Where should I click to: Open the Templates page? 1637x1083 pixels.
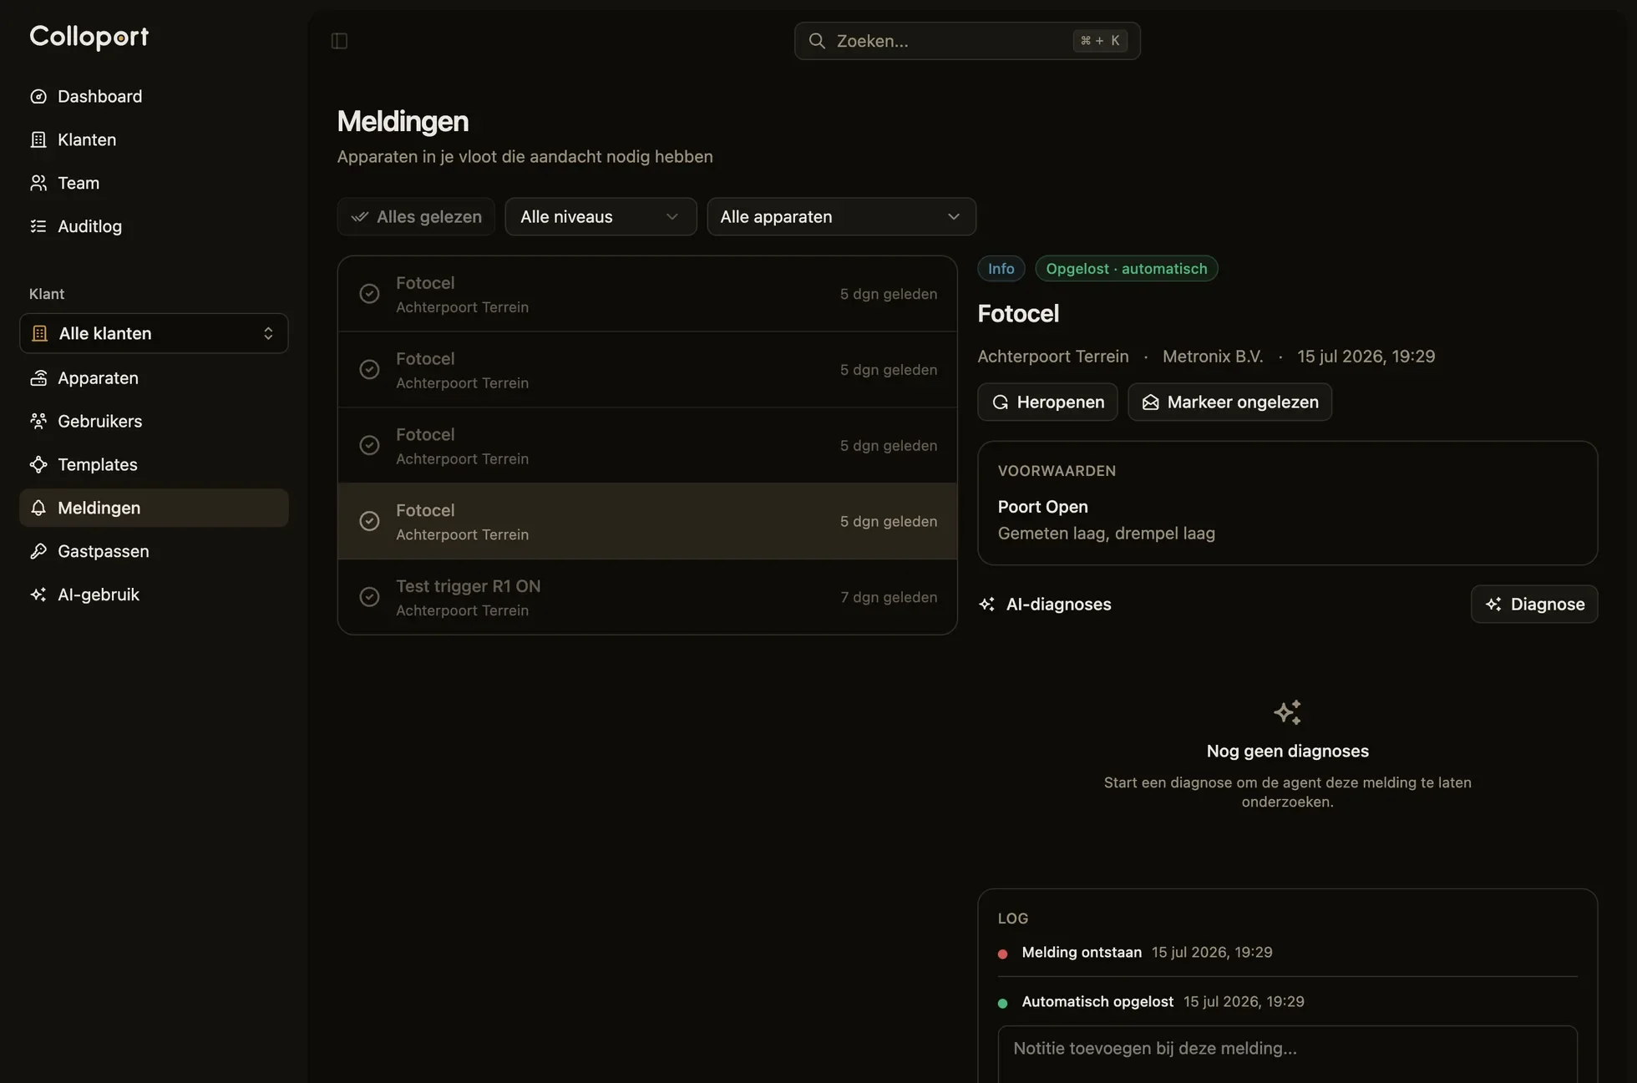point(154,465)
